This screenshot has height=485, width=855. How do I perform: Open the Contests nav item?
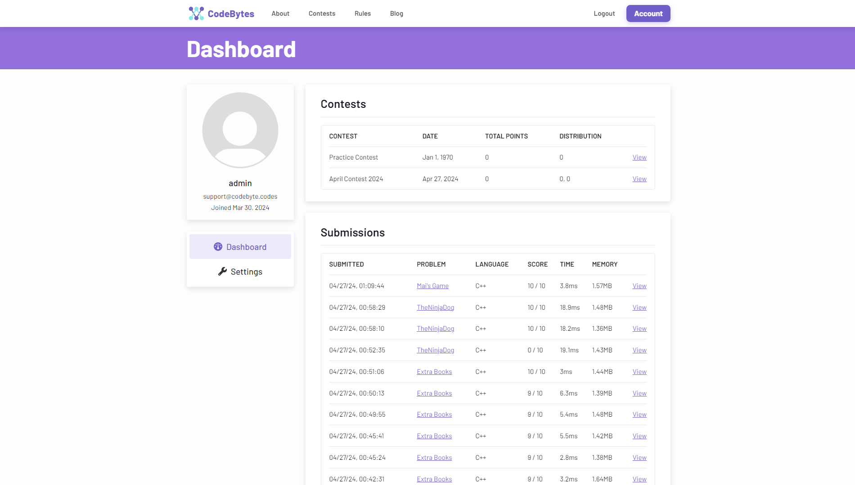(322, 13)
